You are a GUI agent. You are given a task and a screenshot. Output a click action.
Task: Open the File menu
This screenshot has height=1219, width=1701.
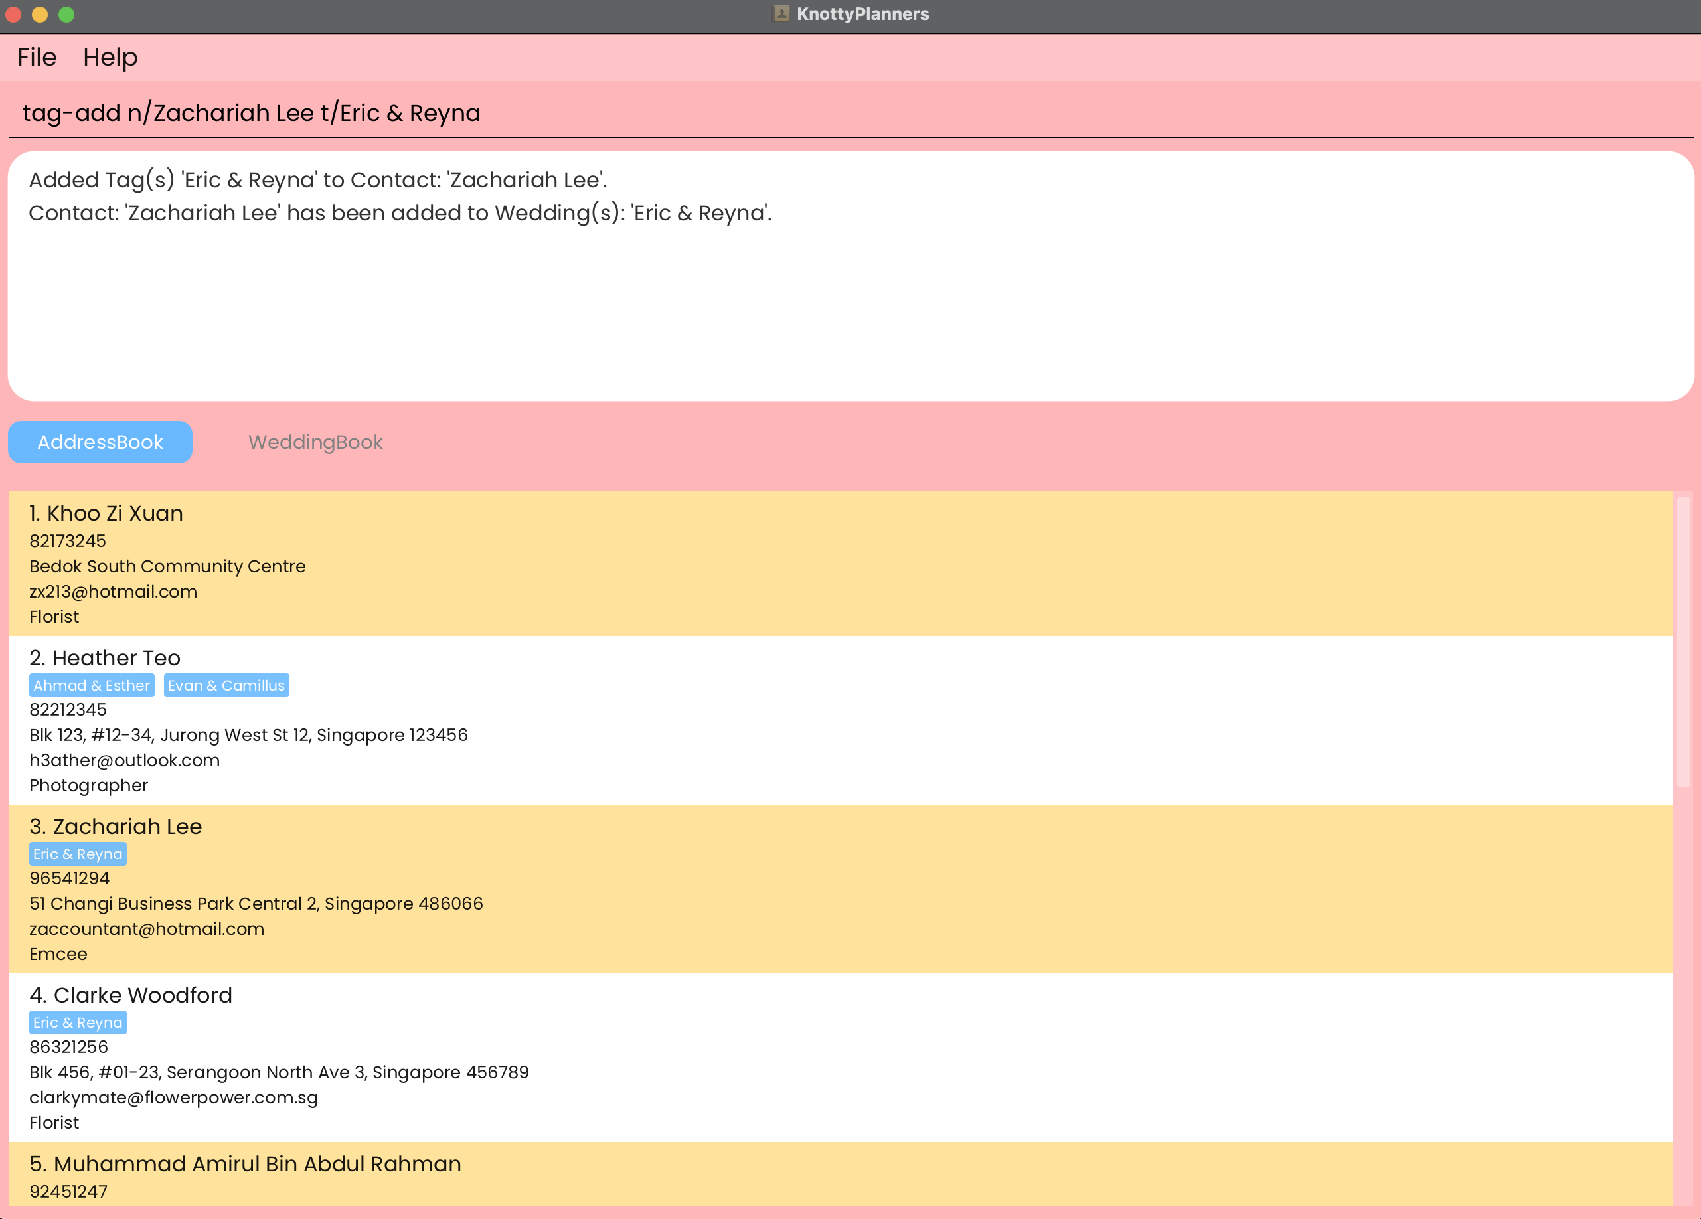[37, 57]
